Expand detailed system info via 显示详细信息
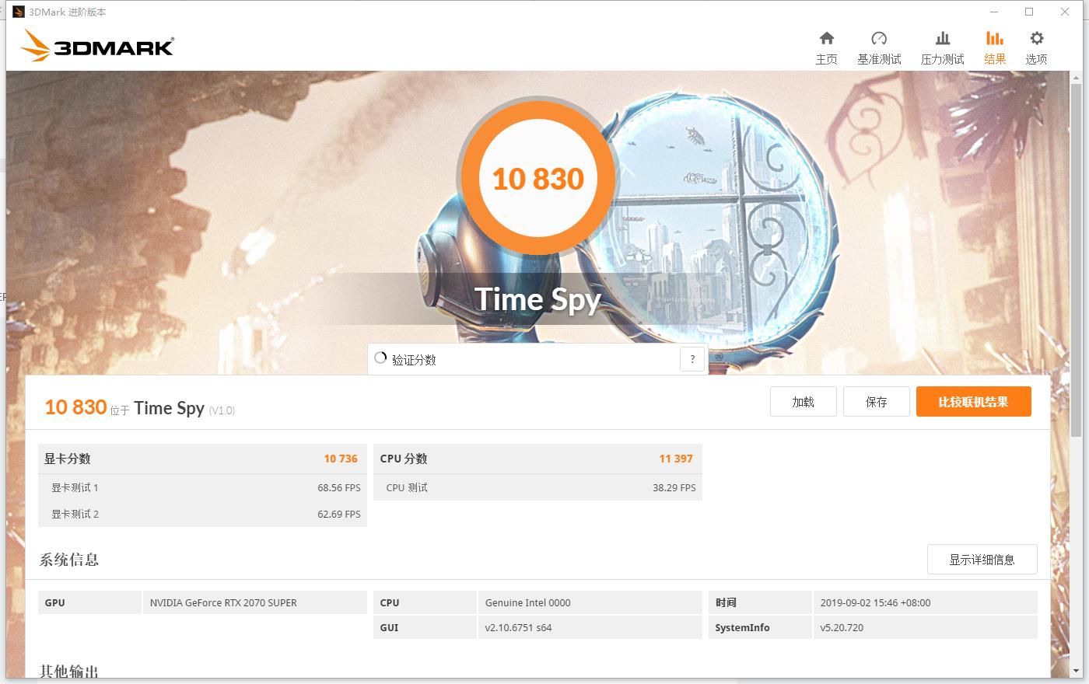Image resolution: width=1089 pixels, height=684 pixels. 982,559
